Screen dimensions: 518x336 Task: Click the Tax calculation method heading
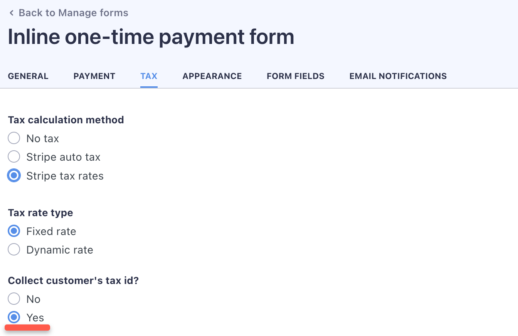[66, 120]
